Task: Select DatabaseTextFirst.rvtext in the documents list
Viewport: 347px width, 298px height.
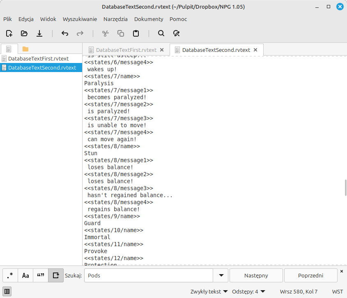Action: pos(41,58)
